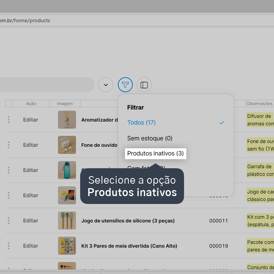This screenshot has width=274, height=274.
Task: Open the three-dot menu for Fone de ouvido row
Action: pyautogui.click(x=9, y=145)
